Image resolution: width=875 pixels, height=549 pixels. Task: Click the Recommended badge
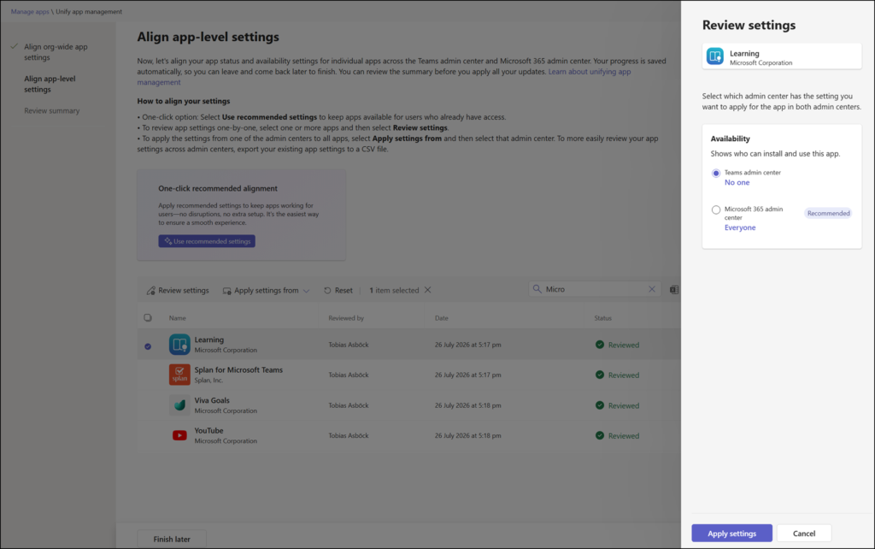[828, 213]
